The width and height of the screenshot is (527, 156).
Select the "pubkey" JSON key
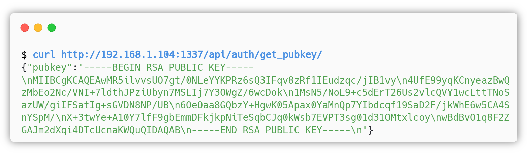pyautogui.click(x=50, y=68)
